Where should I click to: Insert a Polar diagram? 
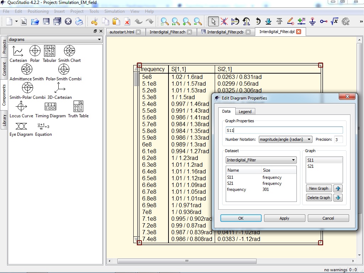35,54
